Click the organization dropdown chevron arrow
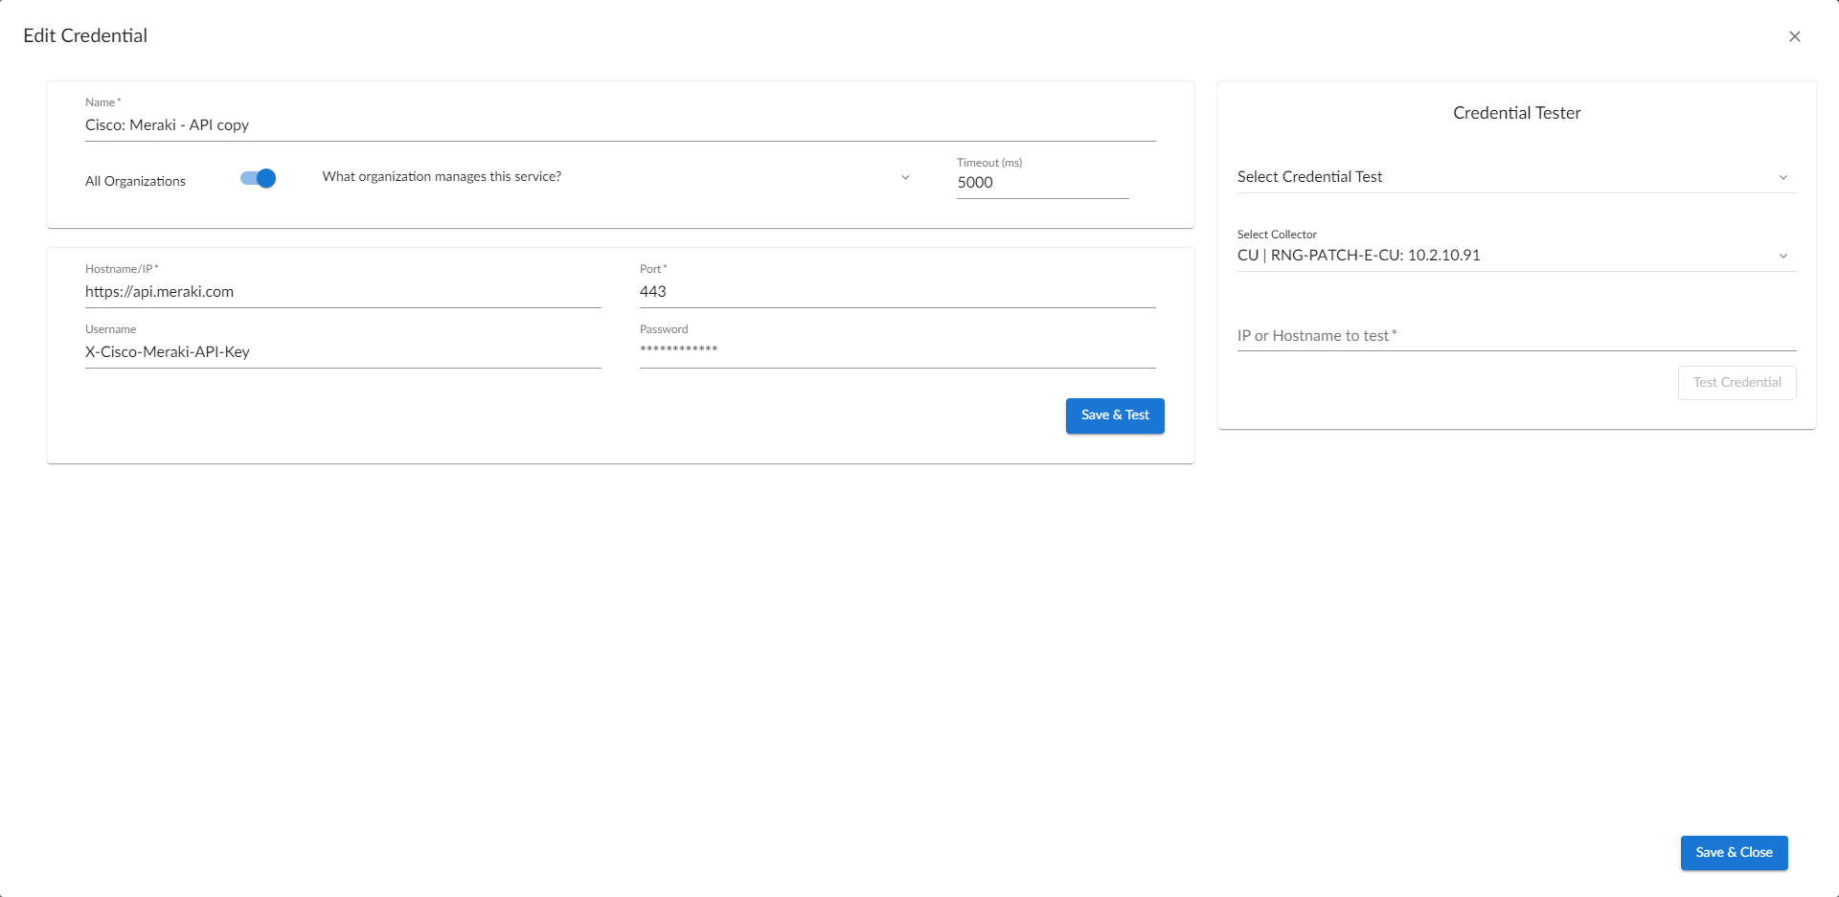The image size is (1839, 897). (905, 177)
